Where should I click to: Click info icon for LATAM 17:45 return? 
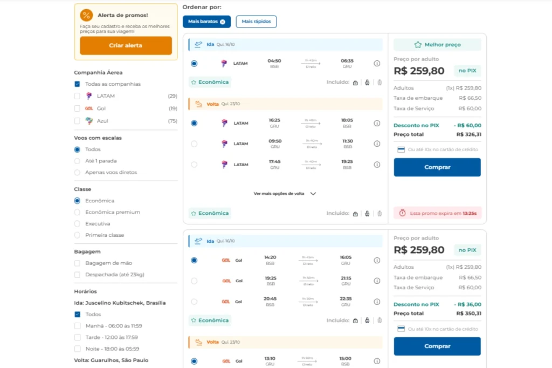click(377, 165)
